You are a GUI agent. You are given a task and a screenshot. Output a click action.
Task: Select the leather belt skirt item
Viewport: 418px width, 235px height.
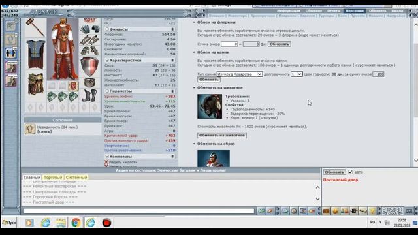pyautogui.click(x=35, y=84)
